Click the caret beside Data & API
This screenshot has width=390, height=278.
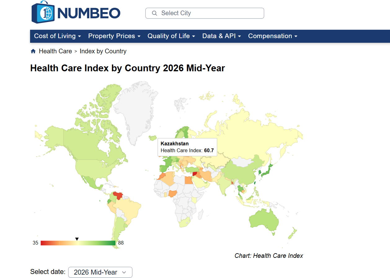click(239, 36)
